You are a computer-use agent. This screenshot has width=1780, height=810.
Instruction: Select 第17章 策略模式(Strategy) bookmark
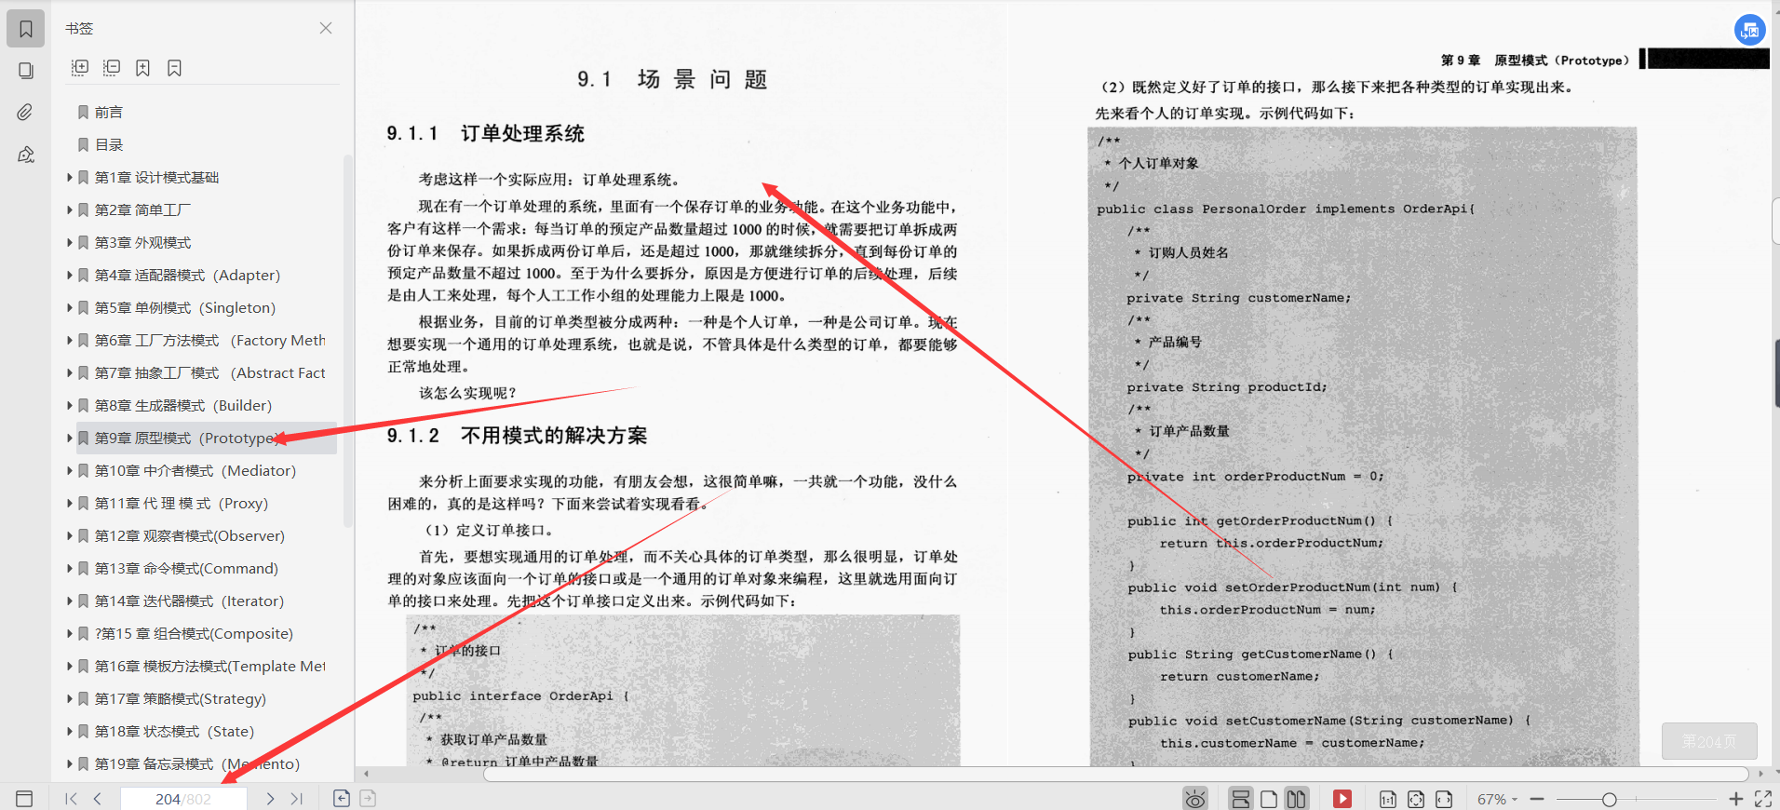point(180,698)
